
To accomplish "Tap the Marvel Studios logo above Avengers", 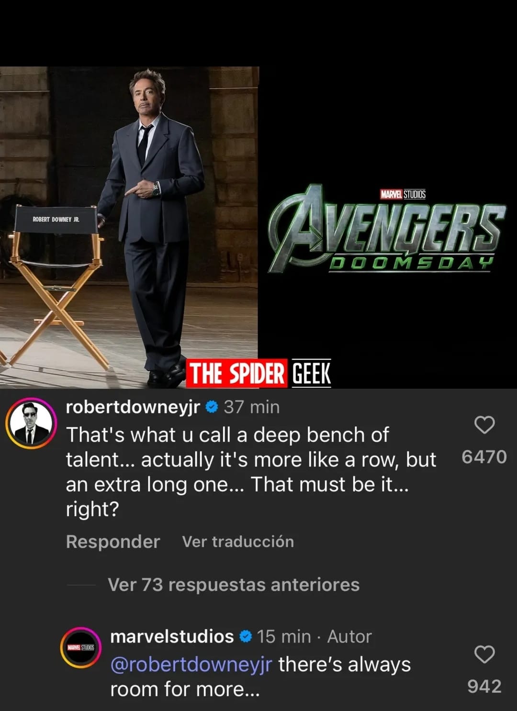I will click(x=403, y=194).
